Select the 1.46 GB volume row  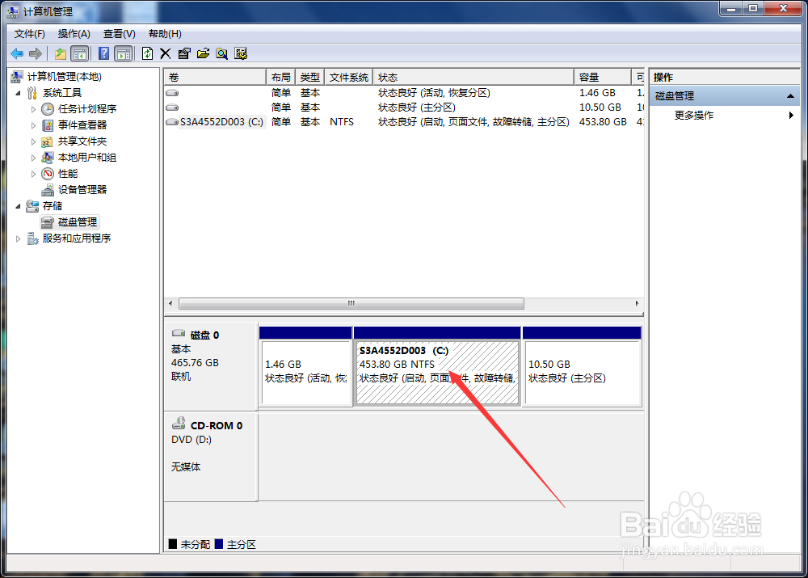pos(404,93)
